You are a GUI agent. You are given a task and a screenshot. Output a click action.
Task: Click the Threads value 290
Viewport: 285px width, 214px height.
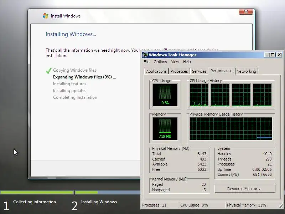[268, 159]
